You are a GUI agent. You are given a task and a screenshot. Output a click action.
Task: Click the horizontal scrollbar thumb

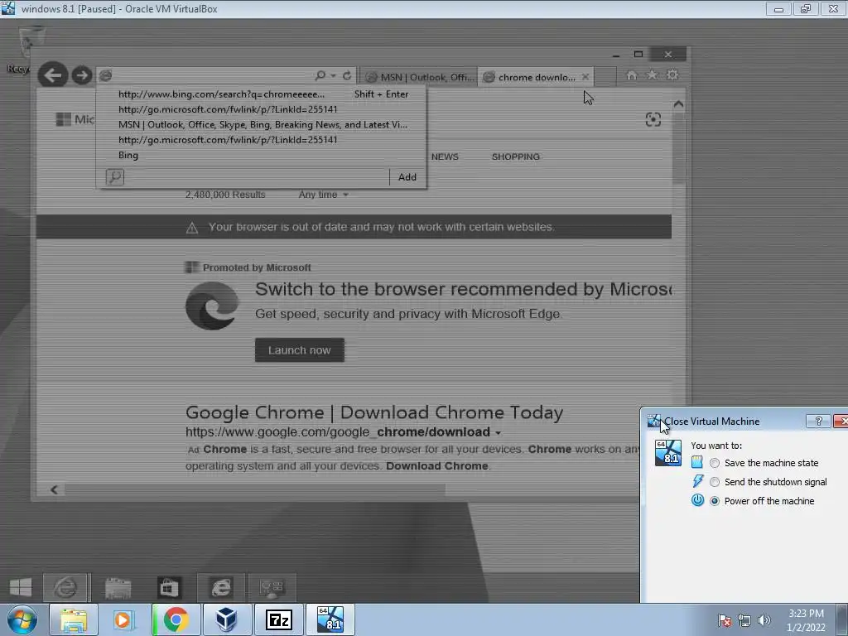254,490
